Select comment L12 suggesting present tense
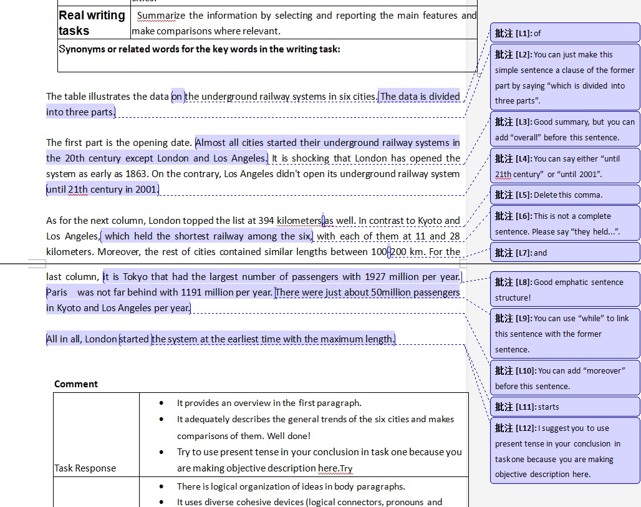This screenshot has width=641, height=507. [x=565, y=451]
